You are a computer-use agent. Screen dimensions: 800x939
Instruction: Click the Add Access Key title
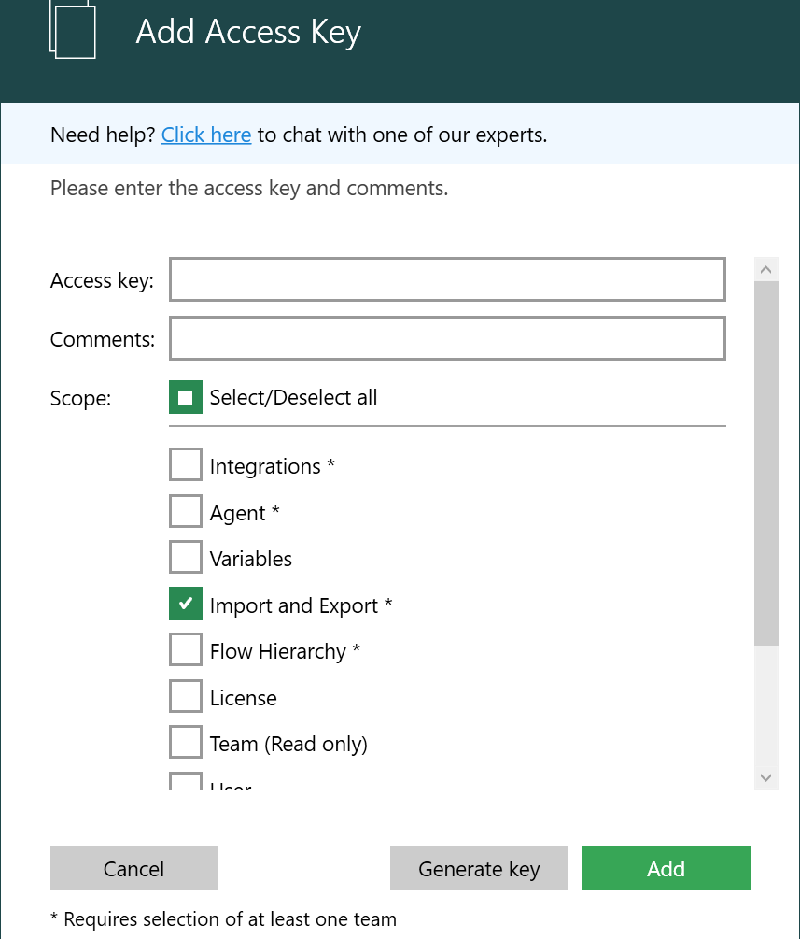tap(248, 33)
